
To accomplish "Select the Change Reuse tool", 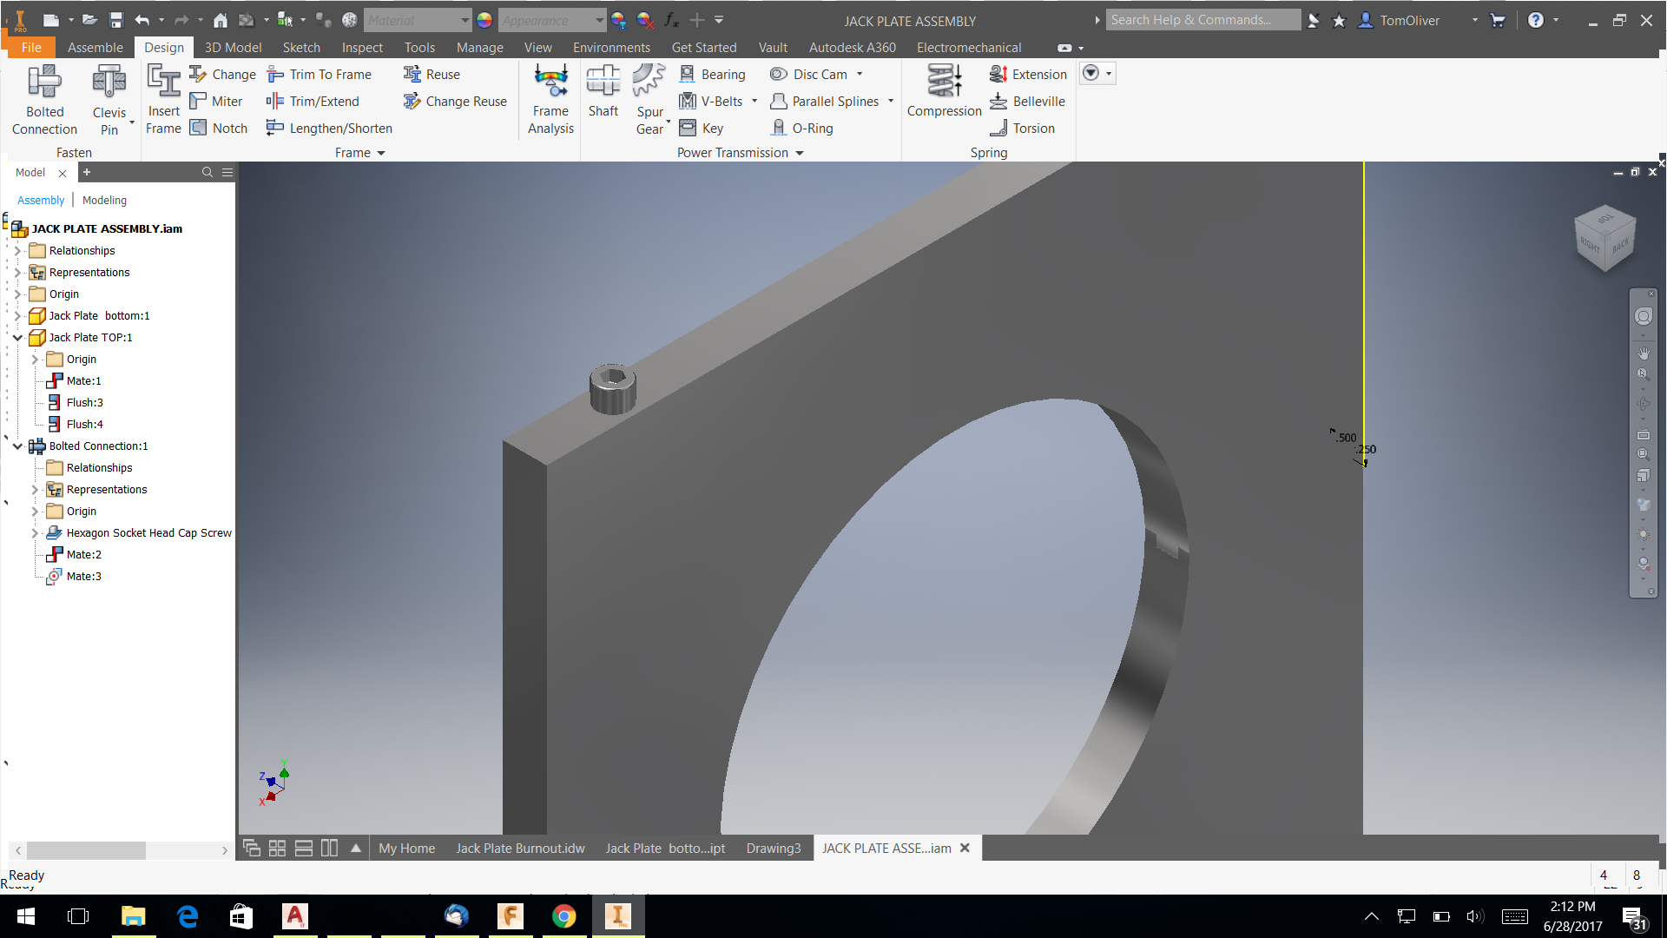I will click(455, 102).
